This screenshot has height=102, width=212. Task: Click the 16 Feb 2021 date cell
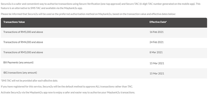pyautogui.click(x=156, y=32)
